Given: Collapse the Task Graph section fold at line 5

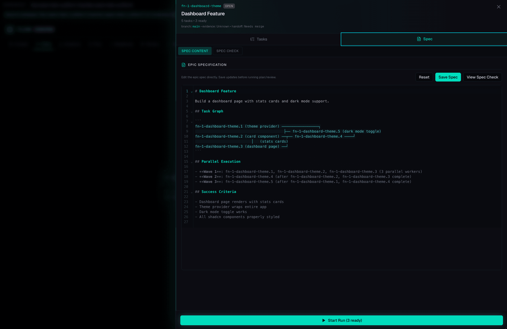Looking at the screenshot, I should [x=192, y=112].
